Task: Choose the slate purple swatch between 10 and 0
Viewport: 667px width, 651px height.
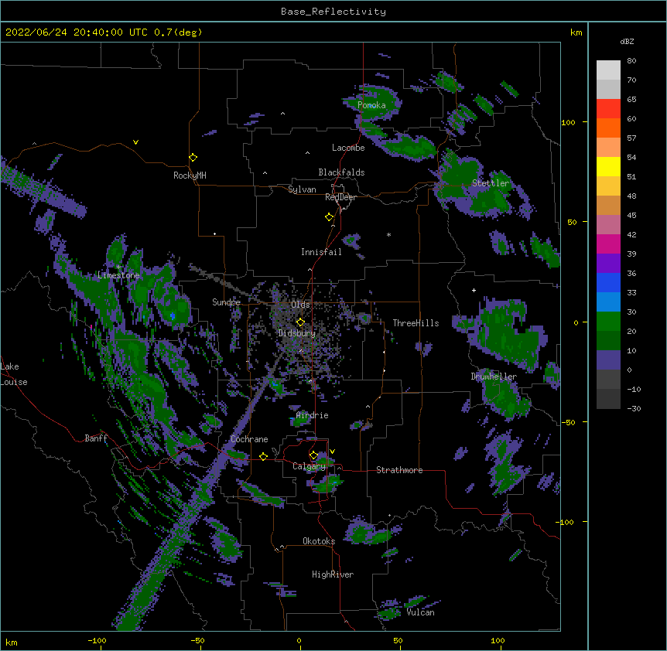Action: click(x=608, y=360)
